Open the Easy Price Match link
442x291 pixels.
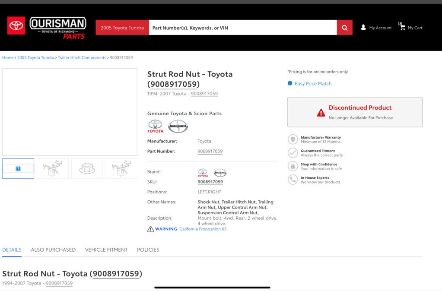[313, 83]
